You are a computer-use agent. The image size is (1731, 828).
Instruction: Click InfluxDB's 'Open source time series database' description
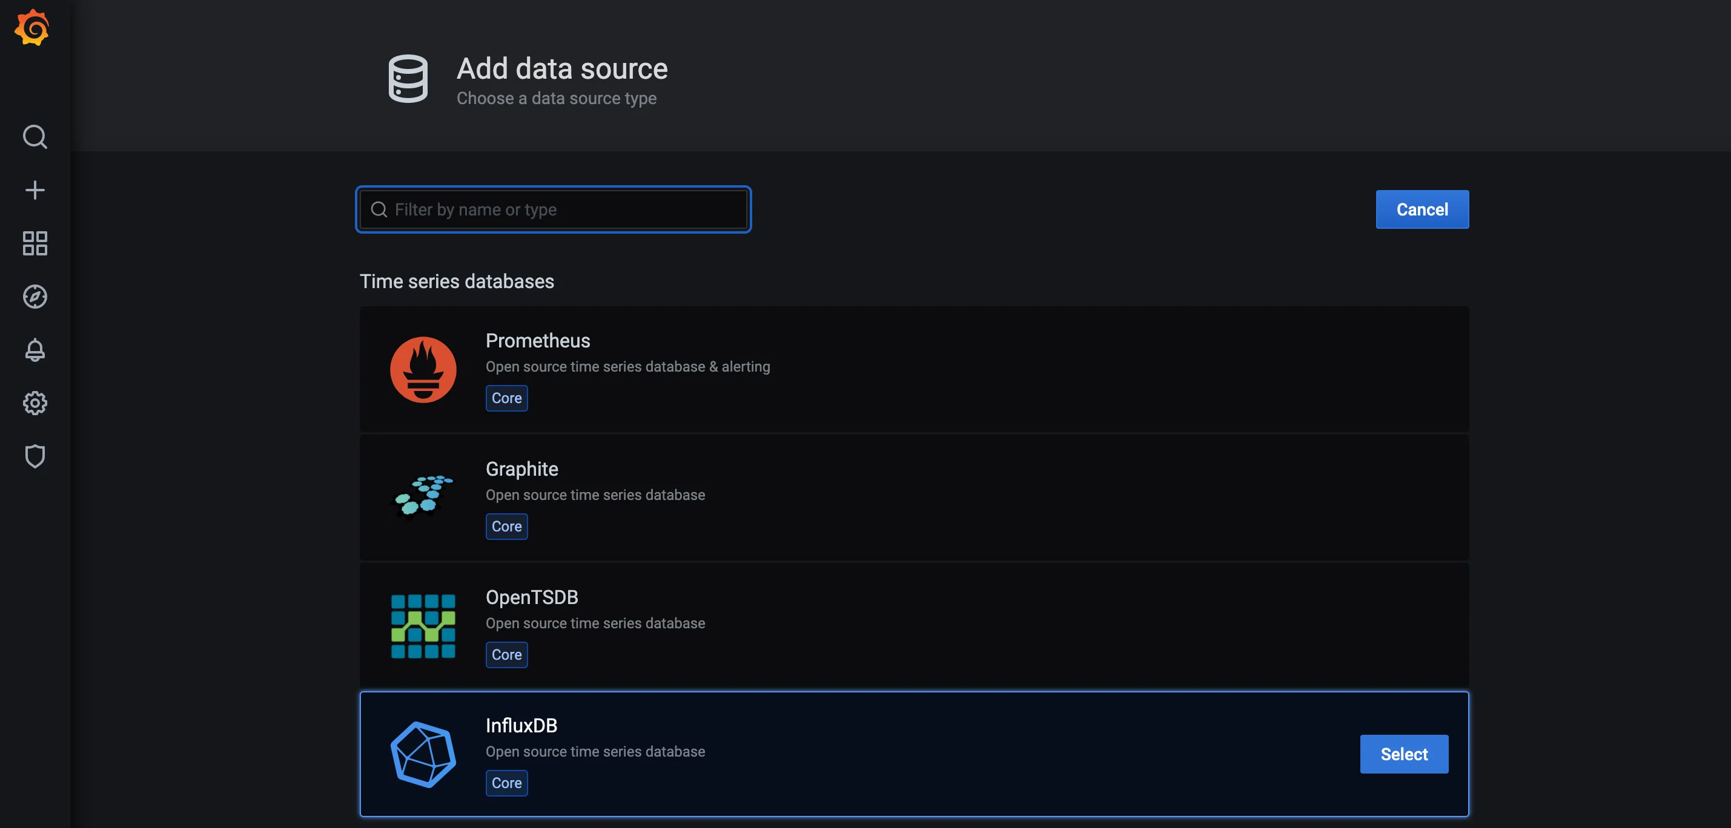(x=595, y=752)
